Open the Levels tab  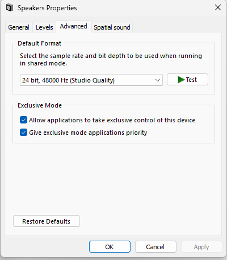click(44, 27)
